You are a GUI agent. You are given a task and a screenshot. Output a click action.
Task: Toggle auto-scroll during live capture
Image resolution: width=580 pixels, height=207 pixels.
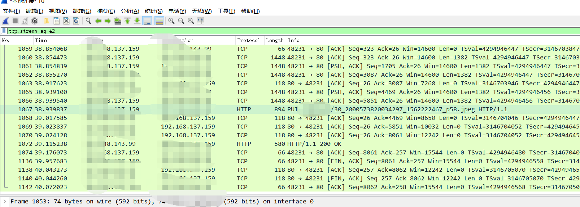(147, 21)
